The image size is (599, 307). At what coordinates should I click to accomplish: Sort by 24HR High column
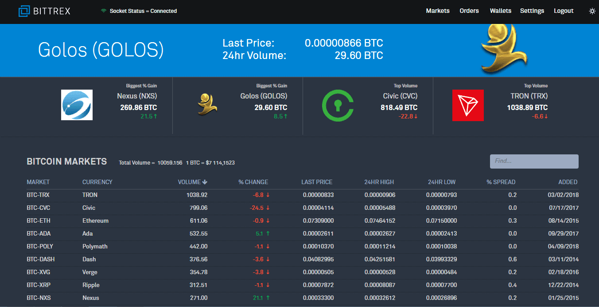379,182
